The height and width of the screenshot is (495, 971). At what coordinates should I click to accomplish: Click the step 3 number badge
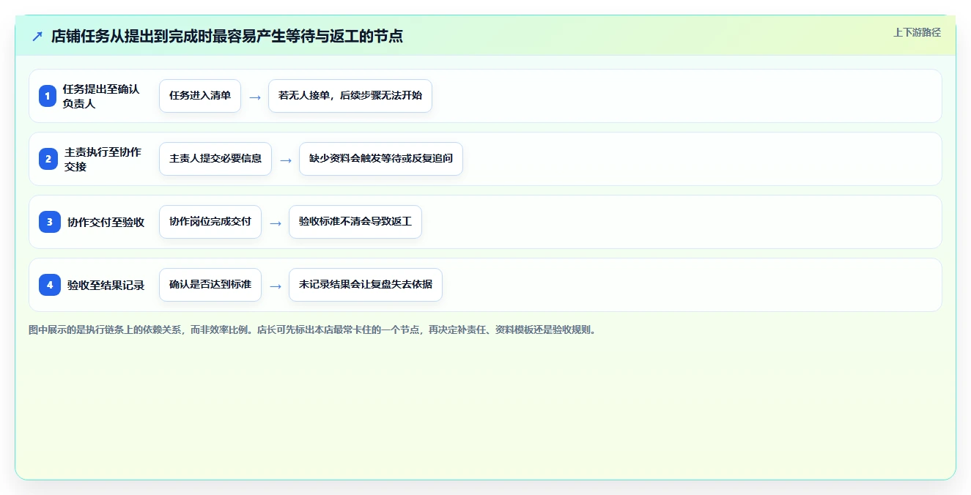(50, 222)
